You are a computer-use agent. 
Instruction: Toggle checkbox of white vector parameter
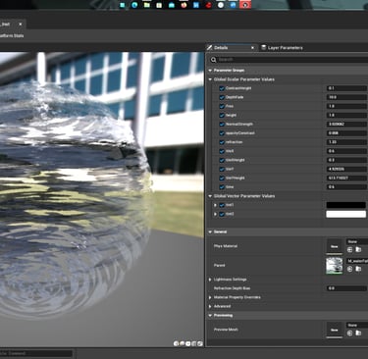222,214
